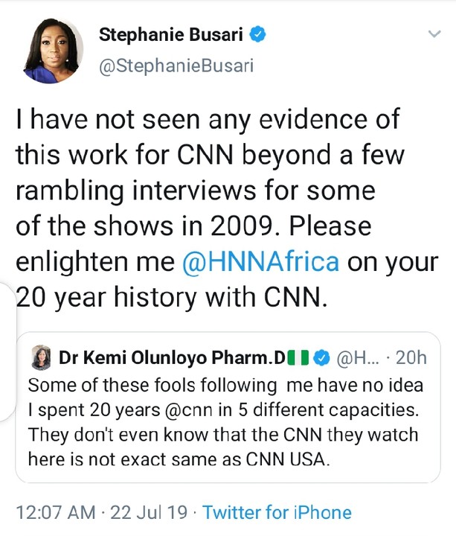Image resolution: width=456 pixels, height=536 pixels.
Task: Click '20 year history with CNN' line
Action: point(171,298)
